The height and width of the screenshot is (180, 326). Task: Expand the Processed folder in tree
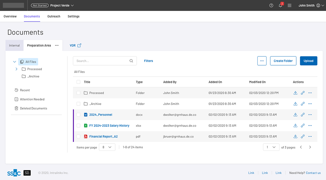coord(16,69)
